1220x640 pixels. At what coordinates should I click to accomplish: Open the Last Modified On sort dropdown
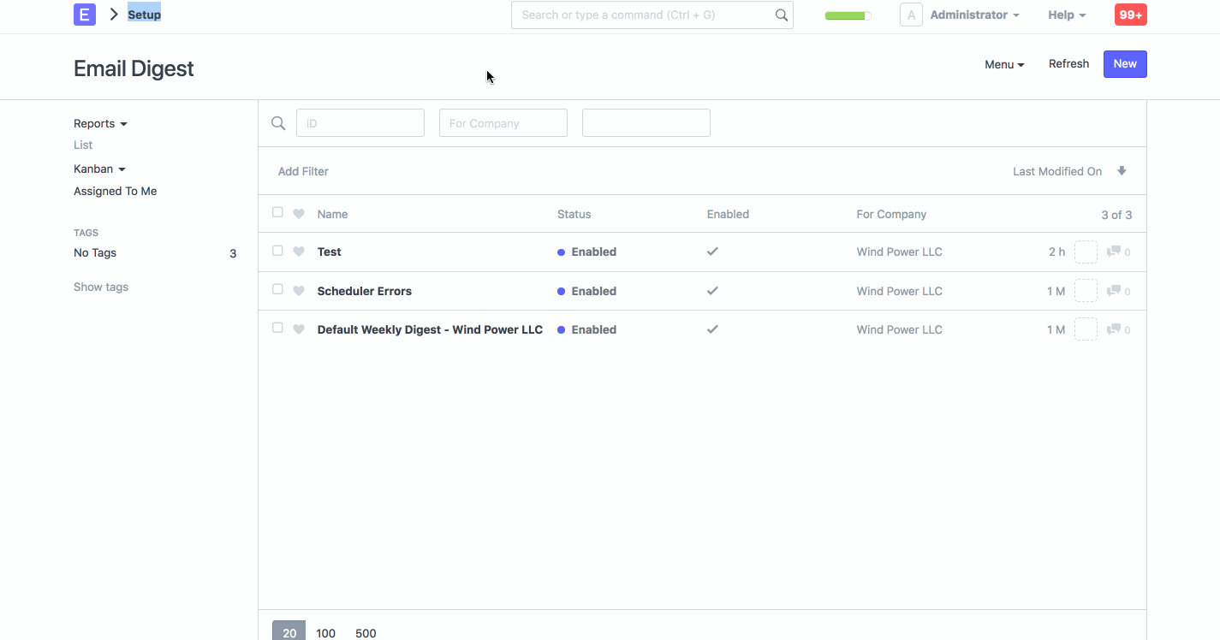click(1056, 171)
